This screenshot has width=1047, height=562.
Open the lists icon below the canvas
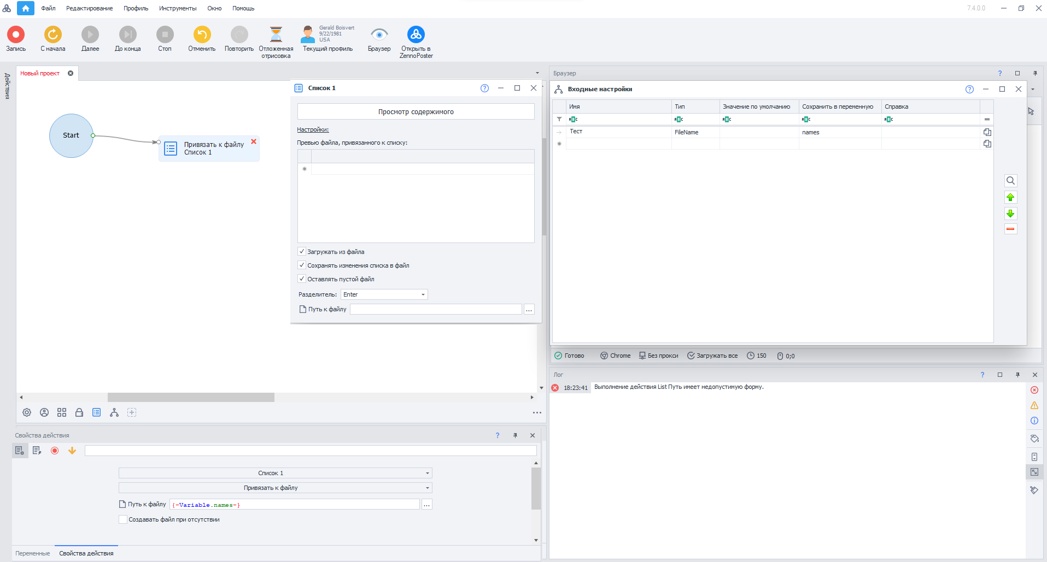click(x=97, y=412)
